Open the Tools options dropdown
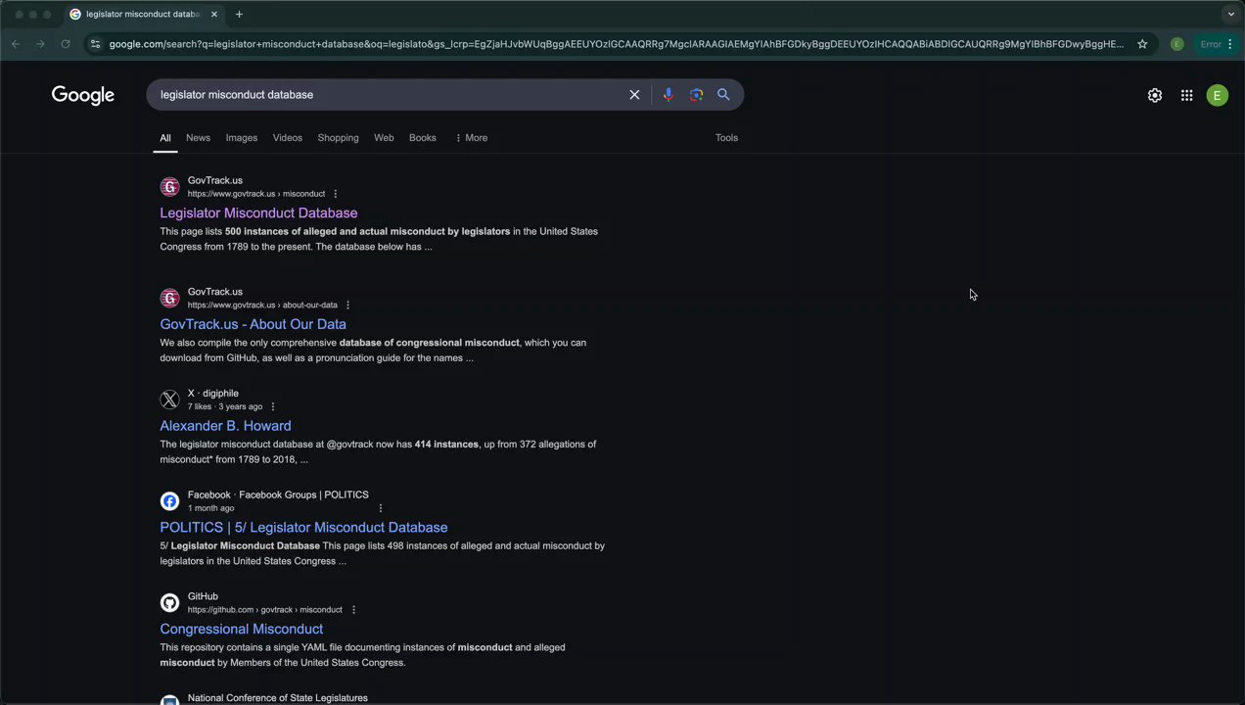1245x705 pixels. tap(726, 138)
